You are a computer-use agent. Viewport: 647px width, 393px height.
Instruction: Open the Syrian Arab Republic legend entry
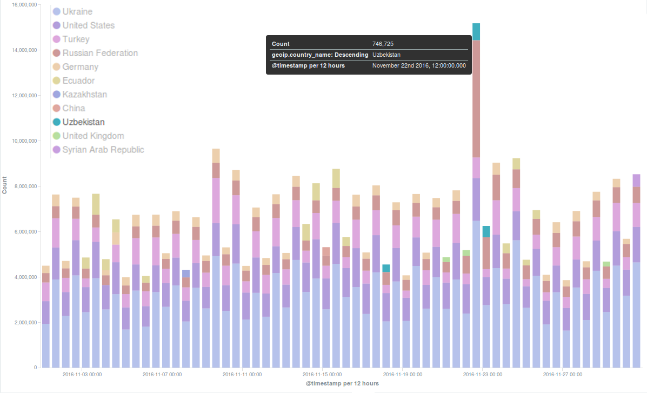pos(103,150)
